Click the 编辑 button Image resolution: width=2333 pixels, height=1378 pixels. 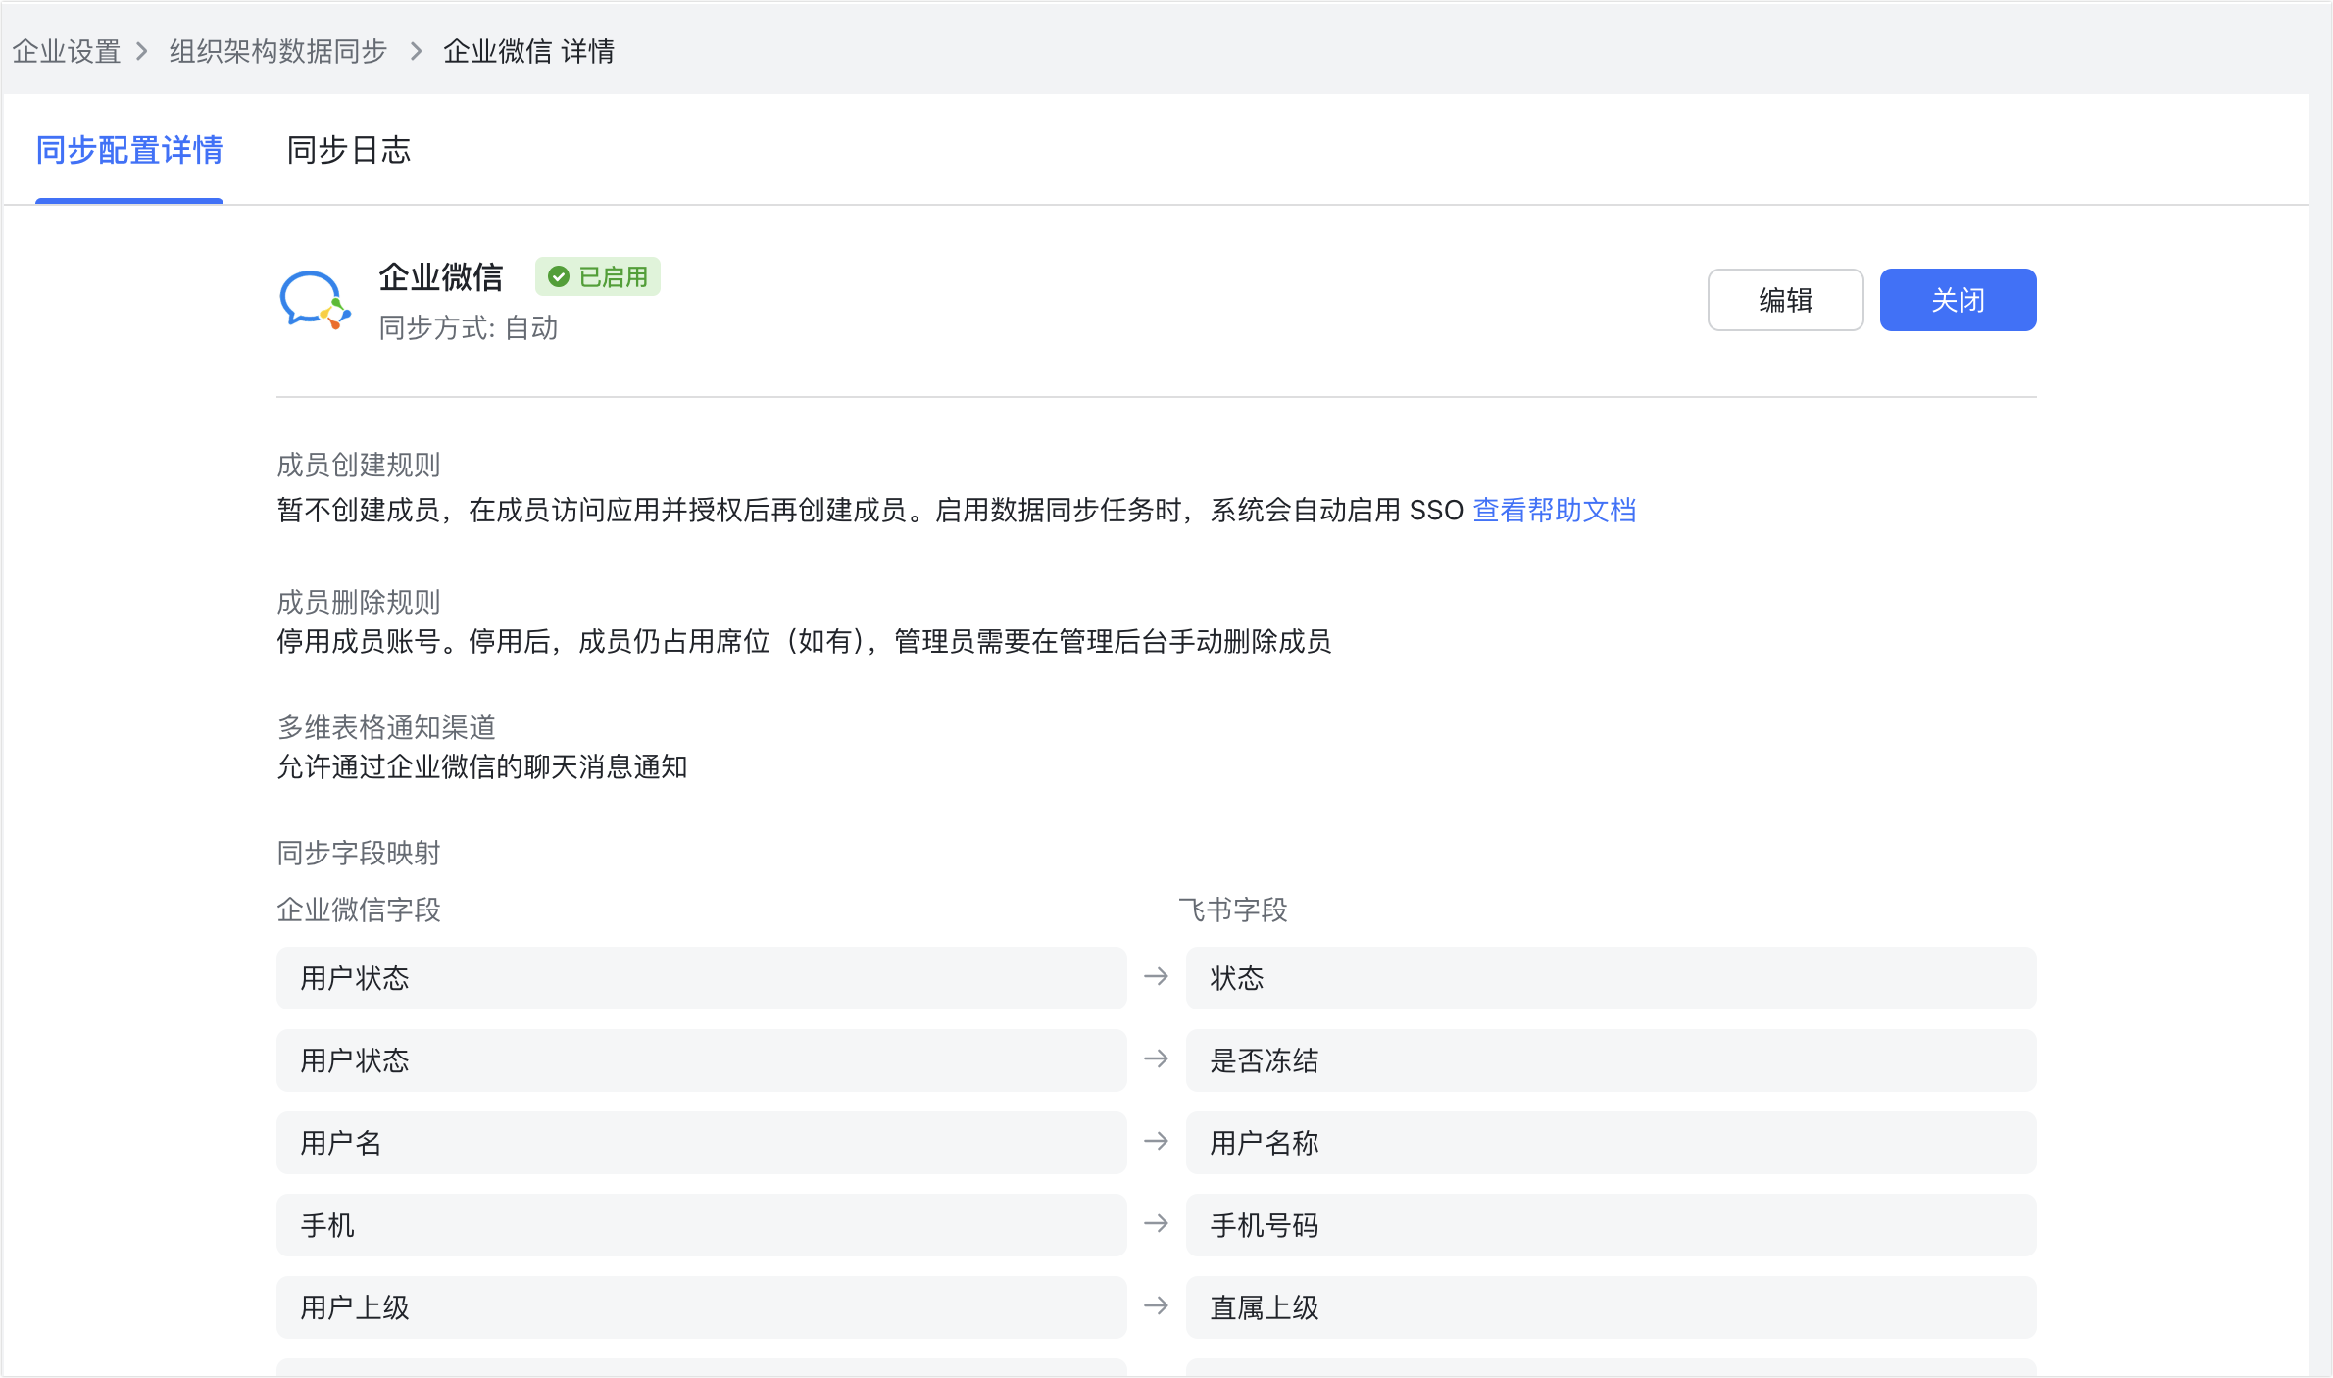click(1785, 300)
